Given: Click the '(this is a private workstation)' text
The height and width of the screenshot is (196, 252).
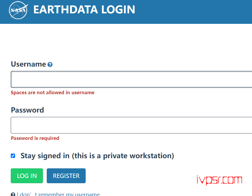Looking at the screenshot, I should pos(123,156).
